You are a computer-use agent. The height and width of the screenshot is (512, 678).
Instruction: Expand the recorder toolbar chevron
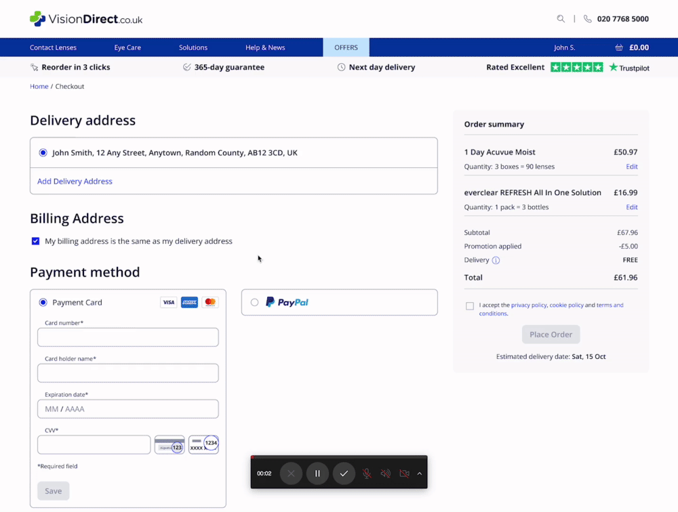pyautogui.click(x=420, y=473)
